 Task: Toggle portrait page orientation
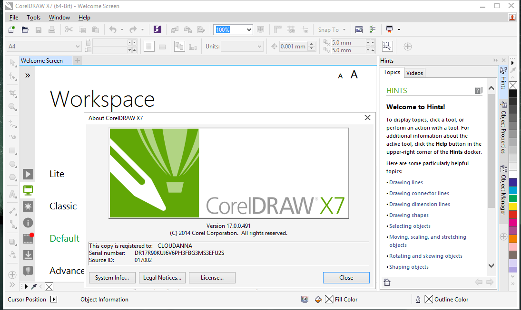pyautogui.click(x=149, y=47)
